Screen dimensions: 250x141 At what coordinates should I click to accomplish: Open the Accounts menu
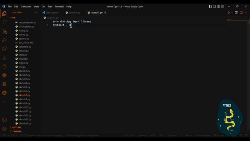click(x=4, y=120)
